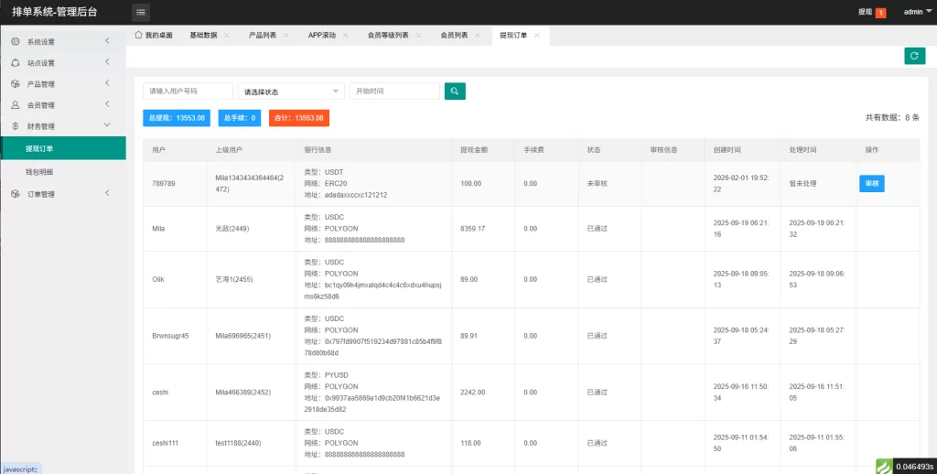937x474 pixels.
Task: Open the admin user dropdown
Action: point(915,12)
